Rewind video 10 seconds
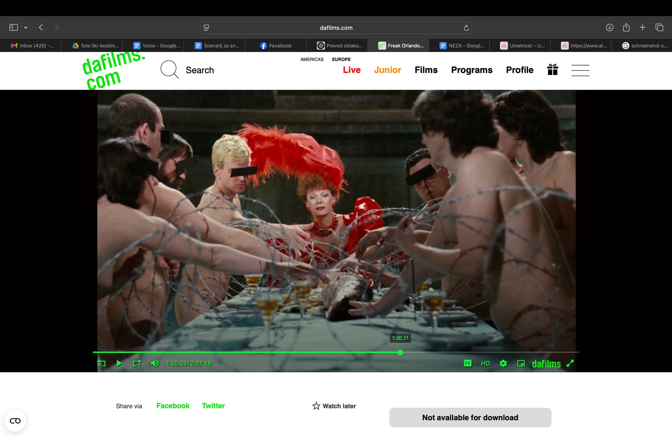Screen dimensions: 672x436 click(101, 363)
